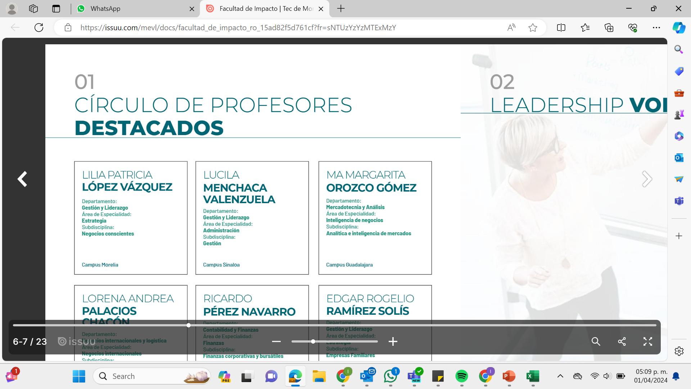
Task: Open Windows Start menu
Action: (79, 376)
